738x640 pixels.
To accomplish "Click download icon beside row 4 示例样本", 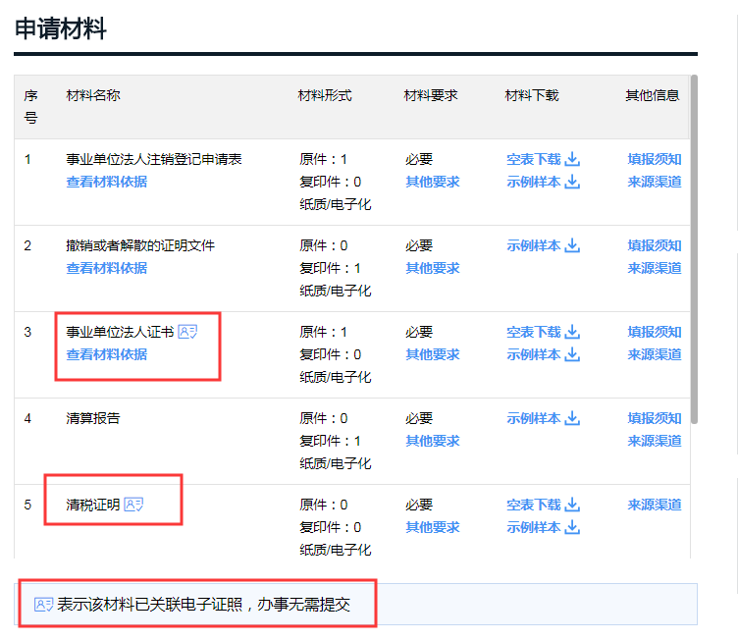I will point(573,418).
